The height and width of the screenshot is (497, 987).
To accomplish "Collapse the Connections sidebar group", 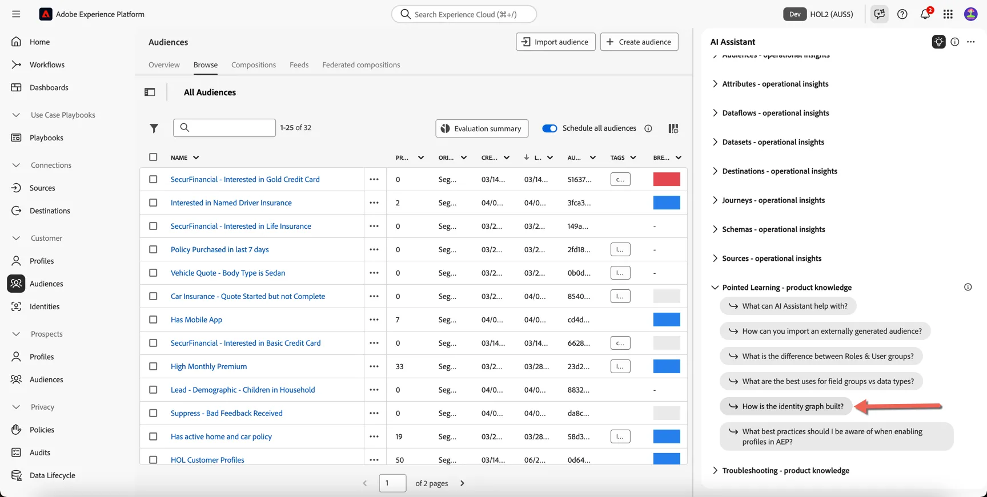I will [x=16, y=165].
